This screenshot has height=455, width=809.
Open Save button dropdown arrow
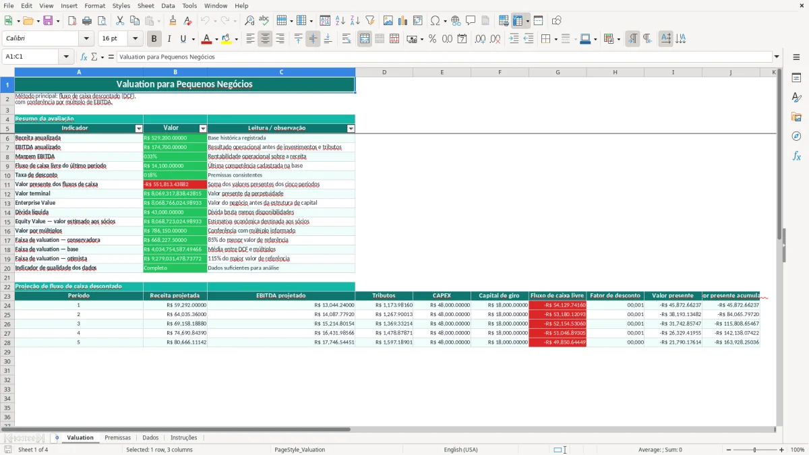click(x=57, y=21)
